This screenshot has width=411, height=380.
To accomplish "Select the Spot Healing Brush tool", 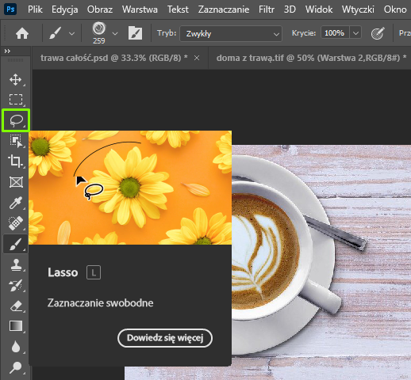I will coord(16,223).
